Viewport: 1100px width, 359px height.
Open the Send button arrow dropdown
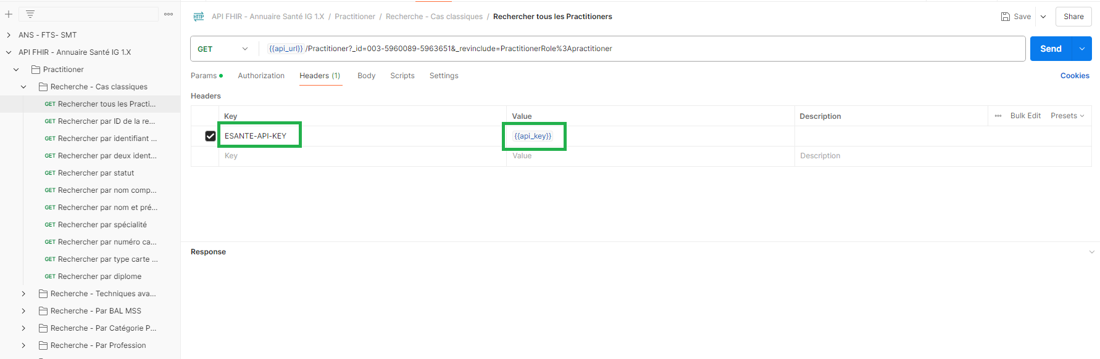(x=1082, y=49)
